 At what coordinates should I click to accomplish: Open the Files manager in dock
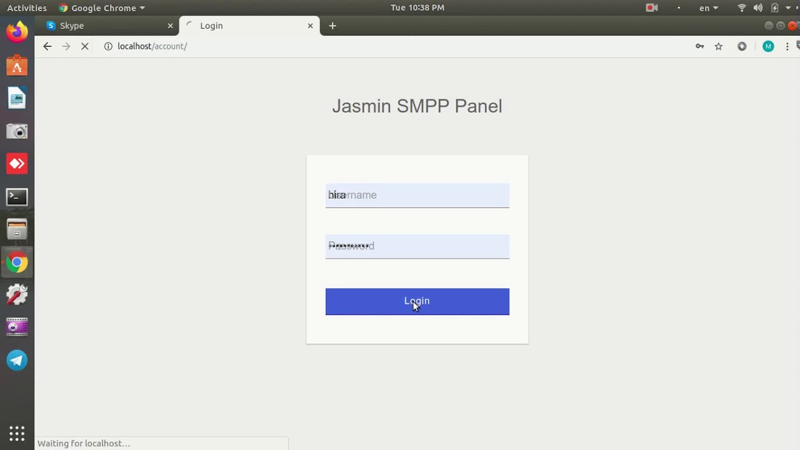[x=17, y=229]
